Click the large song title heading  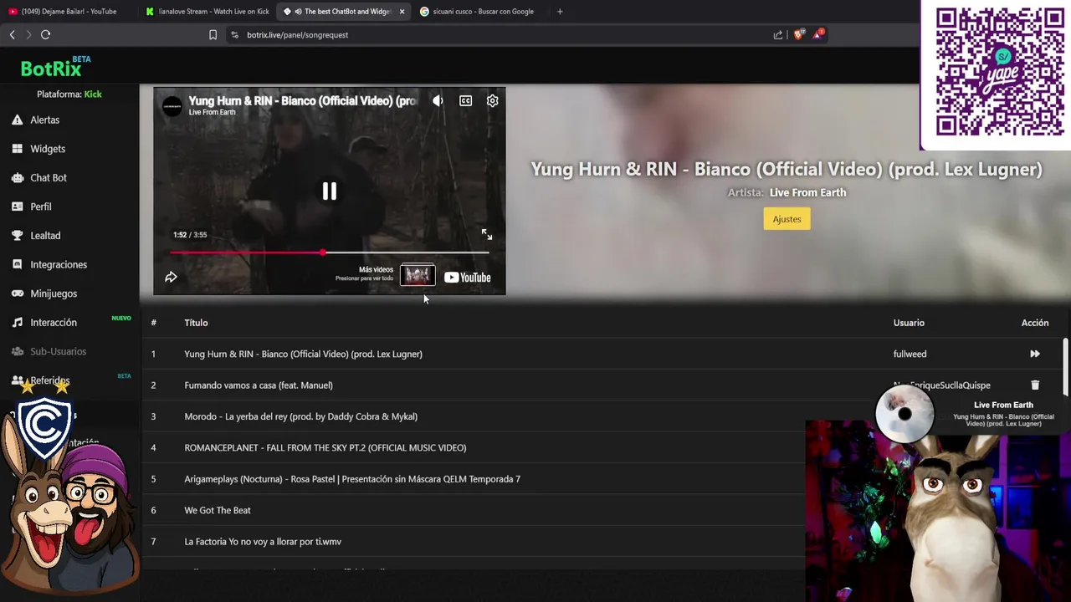[x=787, y=169]
